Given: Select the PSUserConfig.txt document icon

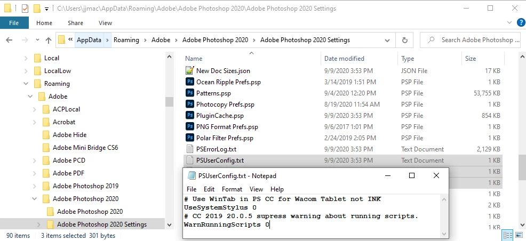Looking at the screenshot, I should point(190,160).
